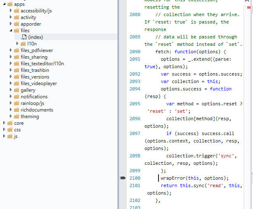253x209 pixels.
Task: Expand the files_videoplayer folder
Action: tap(11, 83)
